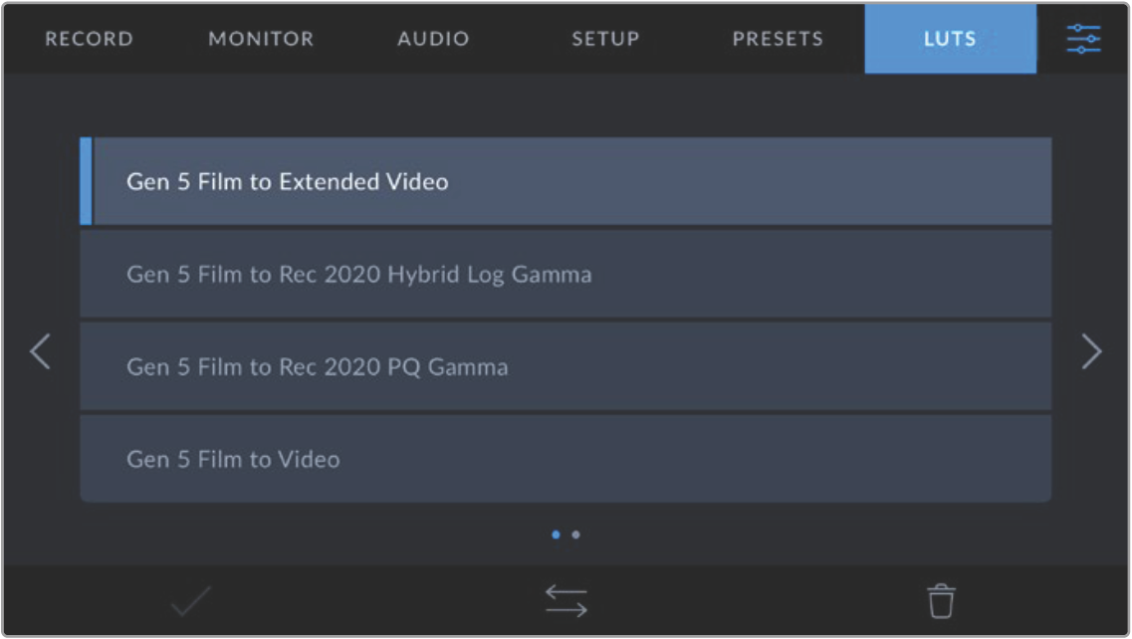Click blue selection bar beside Extended Video
The height and width of the screenshot is (639, 1132).
[x=86, y=182]
